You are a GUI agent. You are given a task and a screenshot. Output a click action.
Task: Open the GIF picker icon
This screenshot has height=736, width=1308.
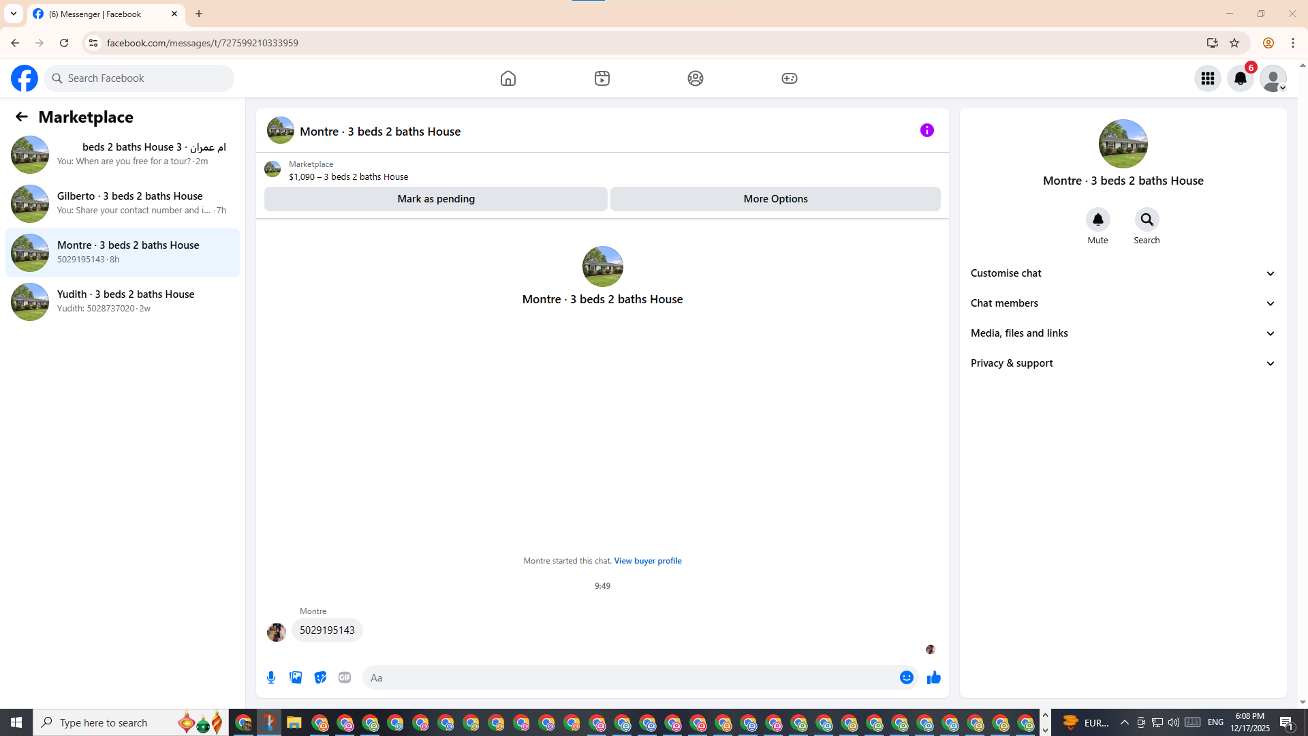345,677
